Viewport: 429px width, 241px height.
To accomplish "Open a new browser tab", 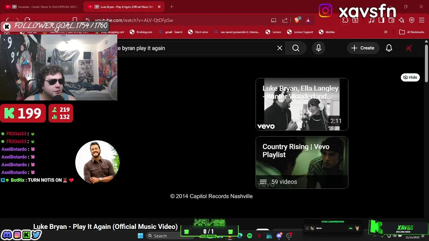I will (x=172, y=7).
